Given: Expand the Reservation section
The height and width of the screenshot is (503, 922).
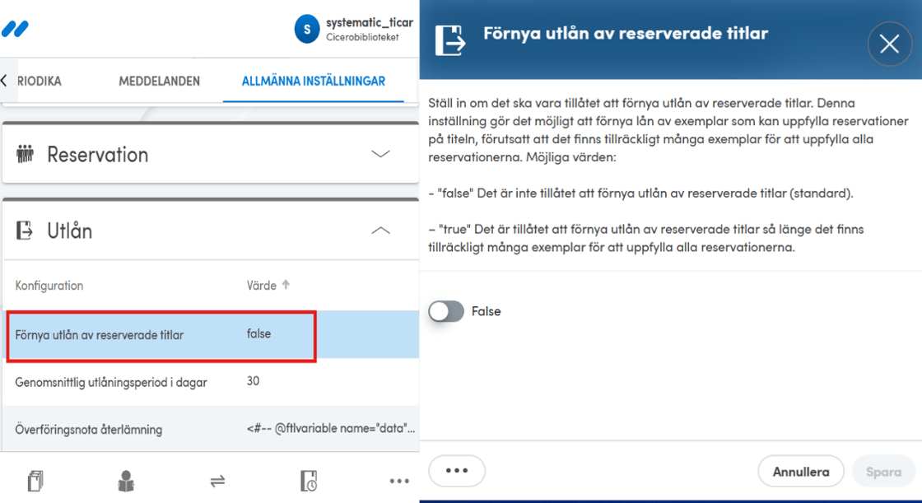Looking at the screenshot, I should click(380, 154).
